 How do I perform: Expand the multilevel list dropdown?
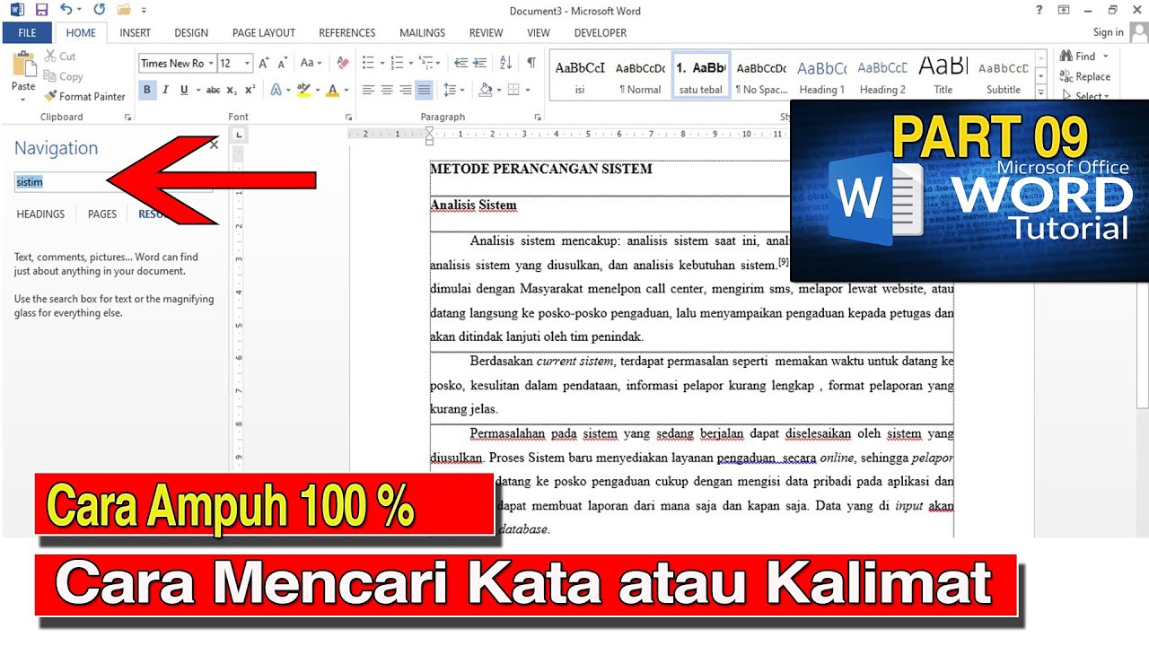pyautogui.click(x=439, y=63)
